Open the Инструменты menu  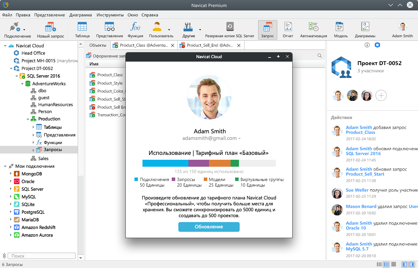tap(110, 15)
